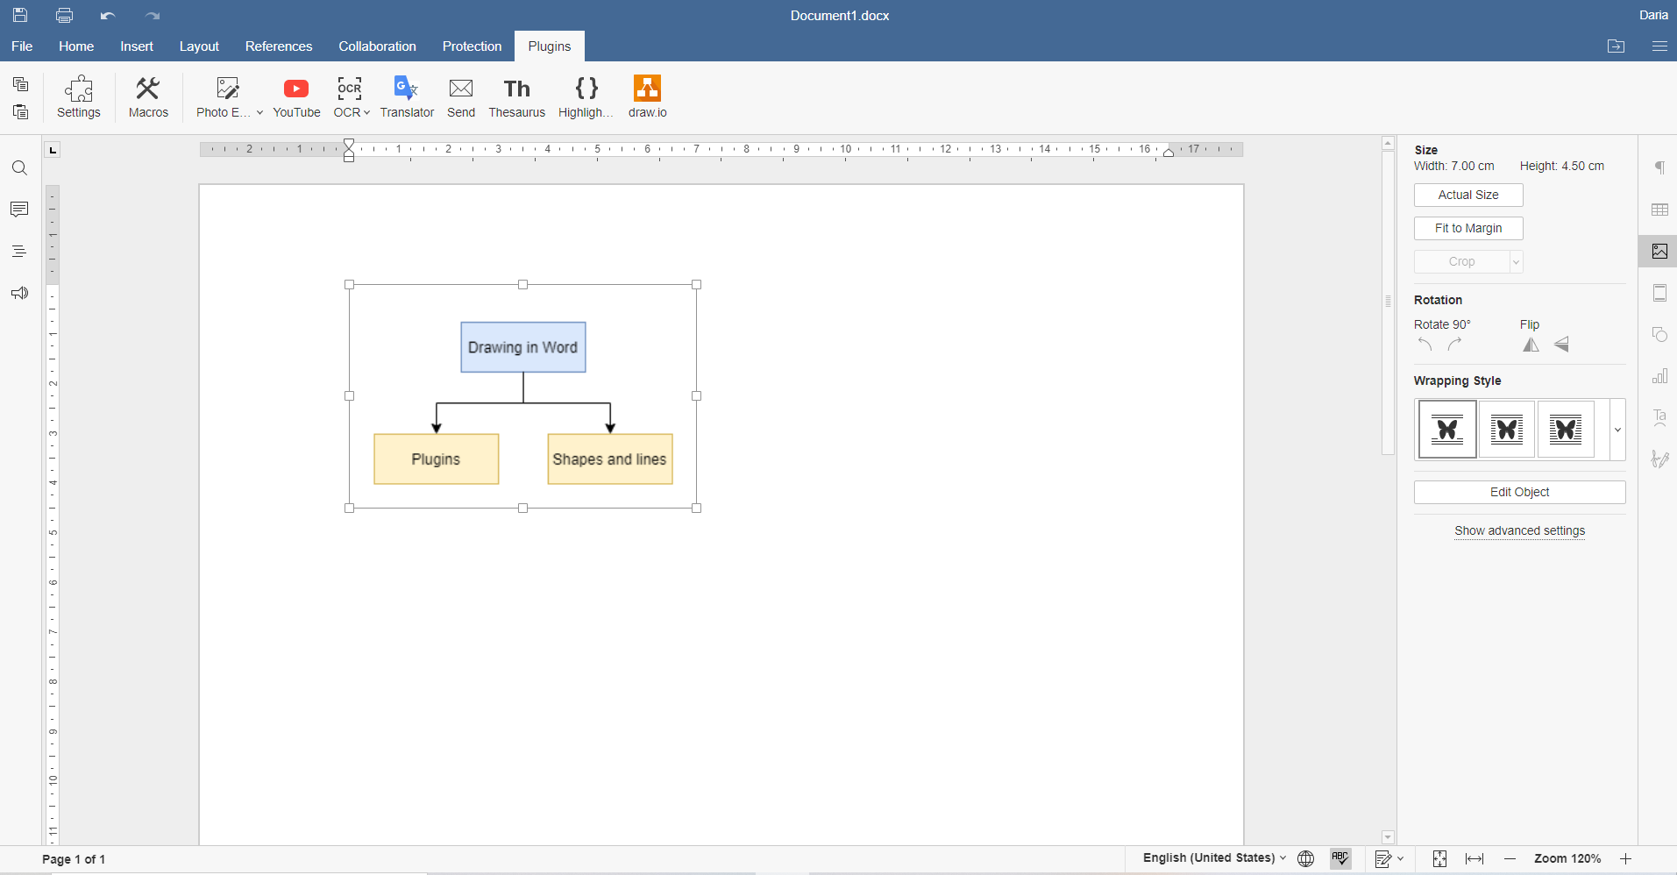
Task: Open the wrapping style gallery dropdown
Action: coord(1616,429)
